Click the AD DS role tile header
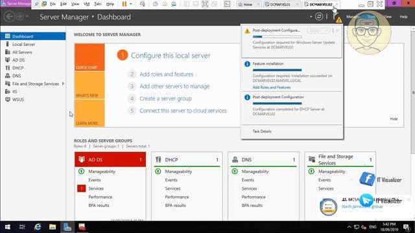This screenshot has height=233, width=415. tap(110, 160)
